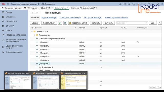
Task: Select row _Материал 1
Action: click(x=96, y=42)
